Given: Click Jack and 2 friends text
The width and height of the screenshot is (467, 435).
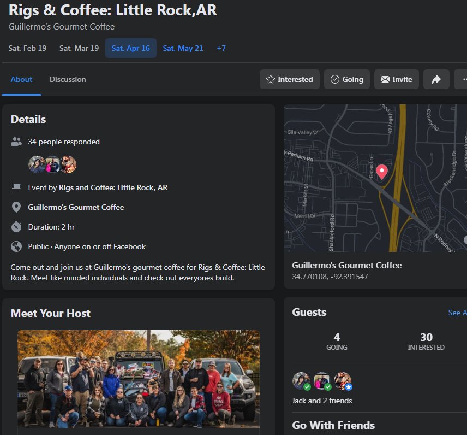Looking at the screenshot, I should (x=322, y=401).
